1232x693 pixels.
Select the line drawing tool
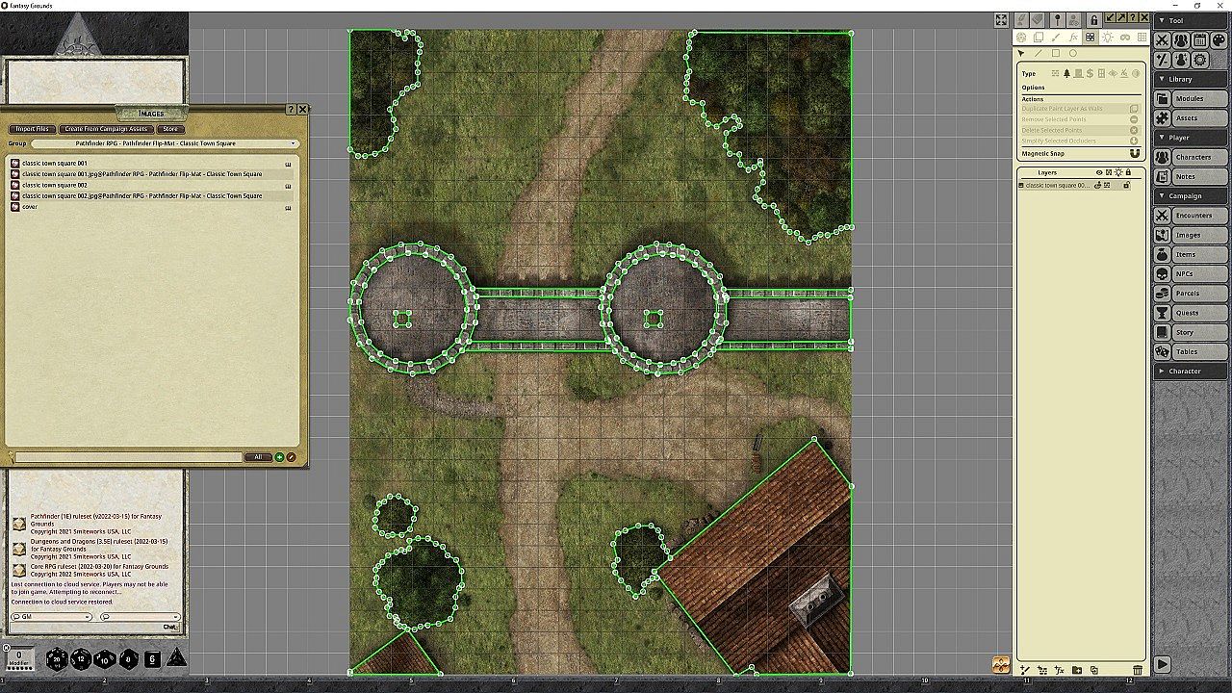1038,54
